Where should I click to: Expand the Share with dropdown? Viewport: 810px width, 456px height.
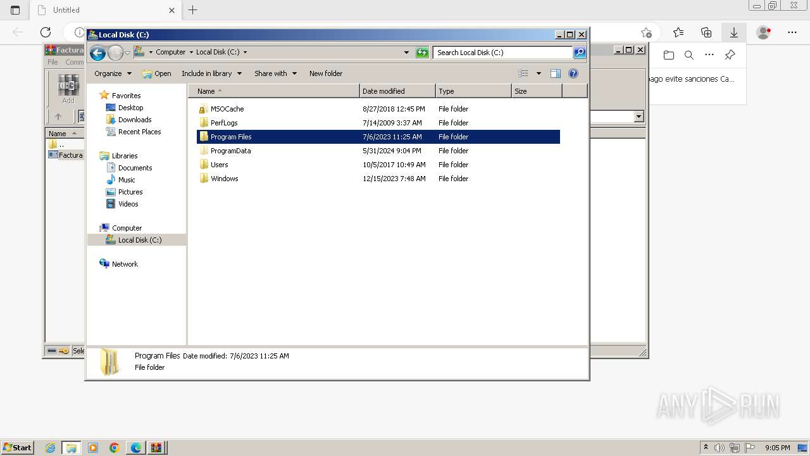(275, 73)
